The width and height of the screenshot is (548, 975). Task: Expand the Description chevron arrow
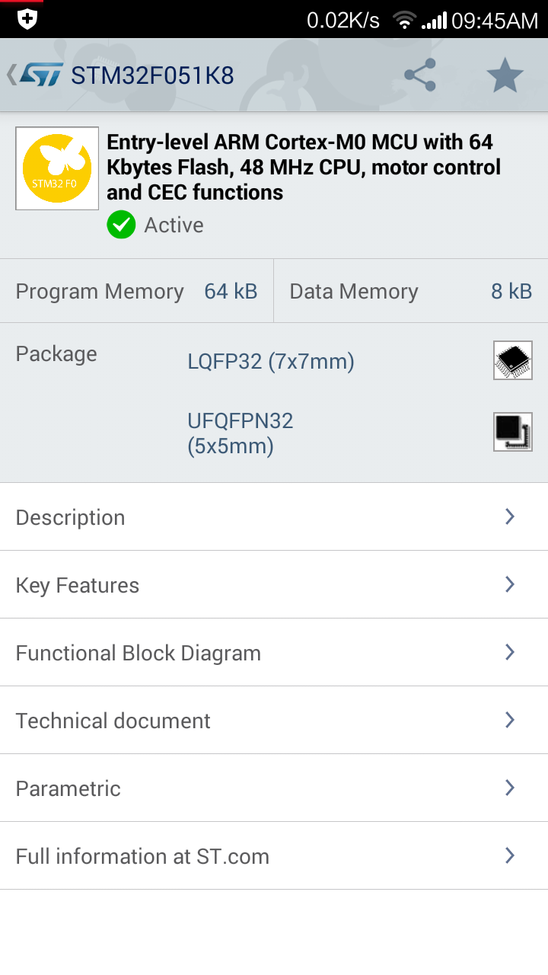tap(510, 516)
